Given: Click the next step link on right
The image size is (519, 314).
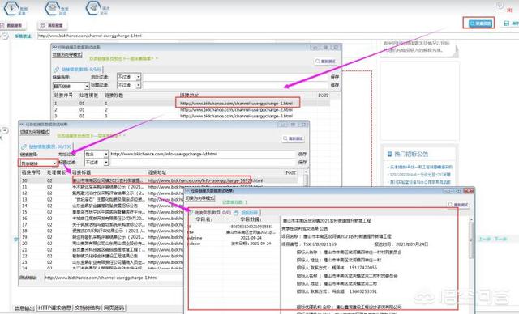Looking at the screenshot, I should [500, 239].
